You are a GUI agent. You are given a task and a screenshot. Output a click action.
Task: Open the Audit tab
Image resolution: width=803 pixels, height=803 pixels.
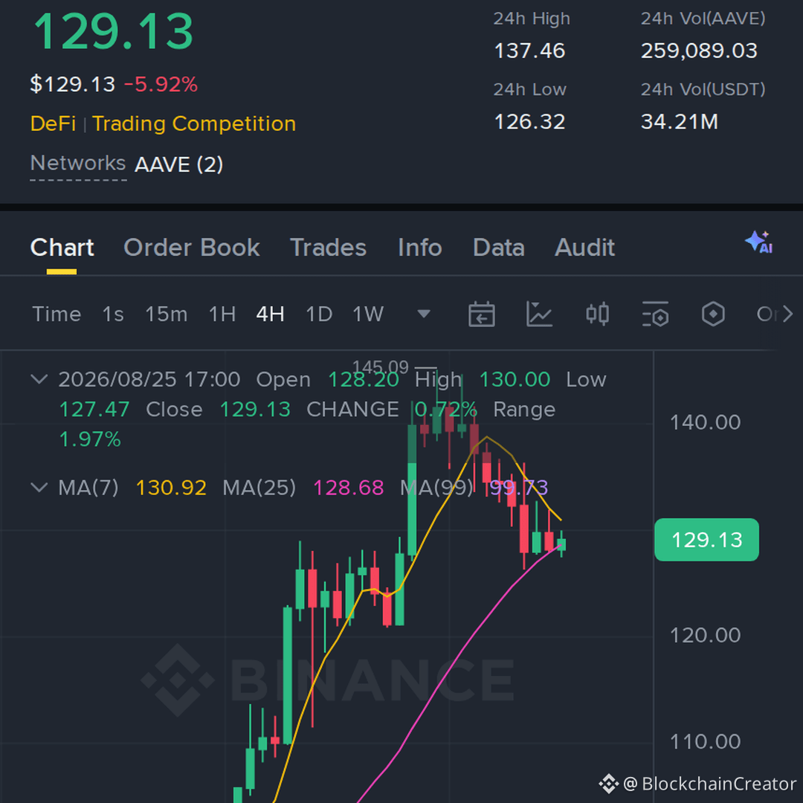point(585,248)
